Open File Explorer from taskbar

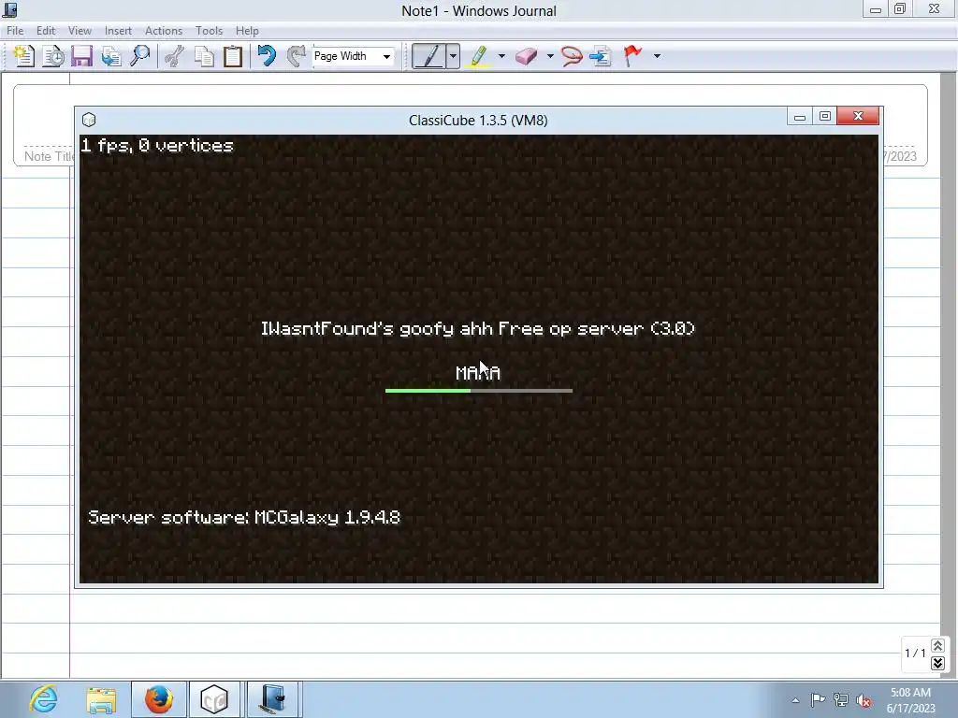(x=101, y=699)
